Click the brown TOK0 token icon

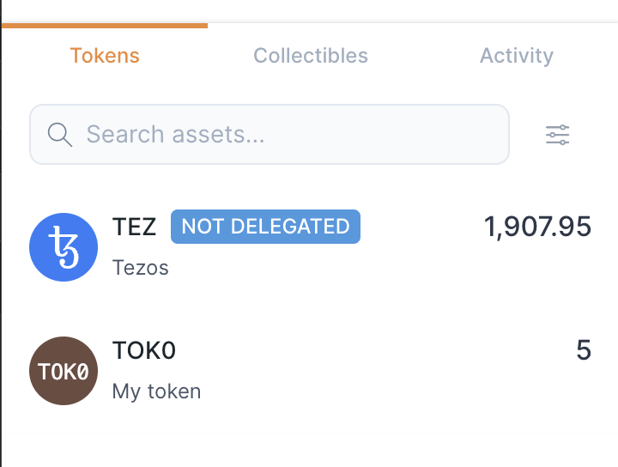(x=64, y=371)
